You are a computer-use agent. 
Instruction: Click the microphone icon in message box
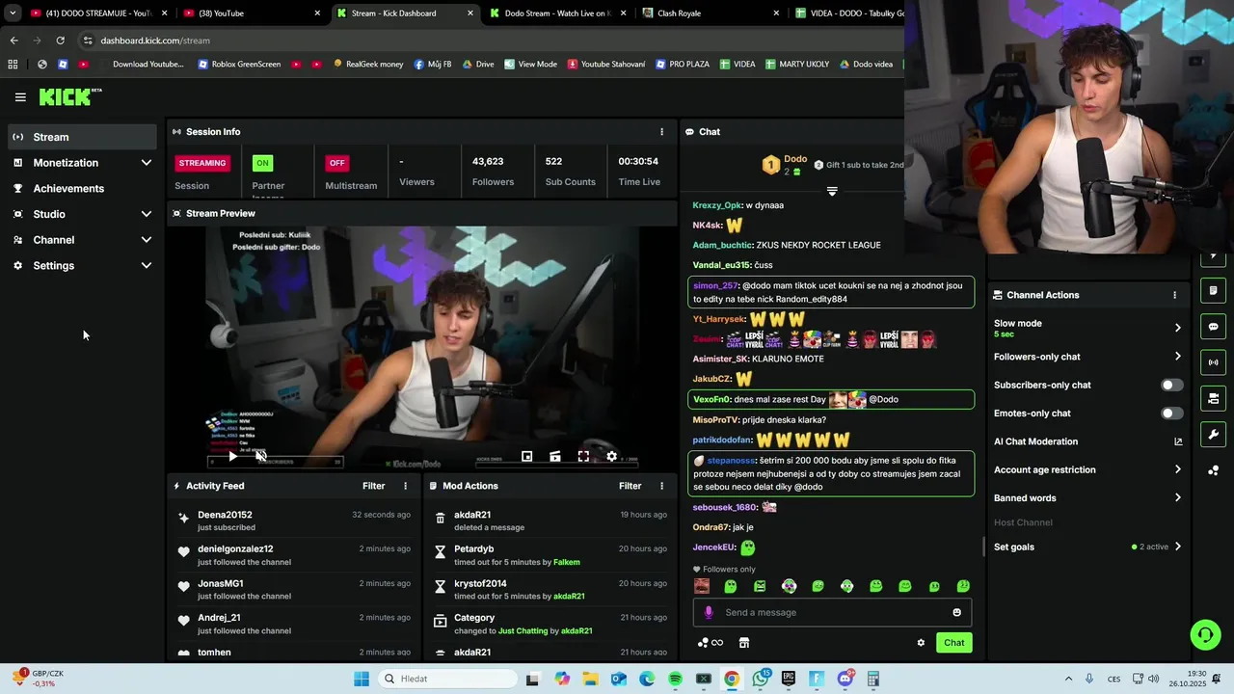709,612
